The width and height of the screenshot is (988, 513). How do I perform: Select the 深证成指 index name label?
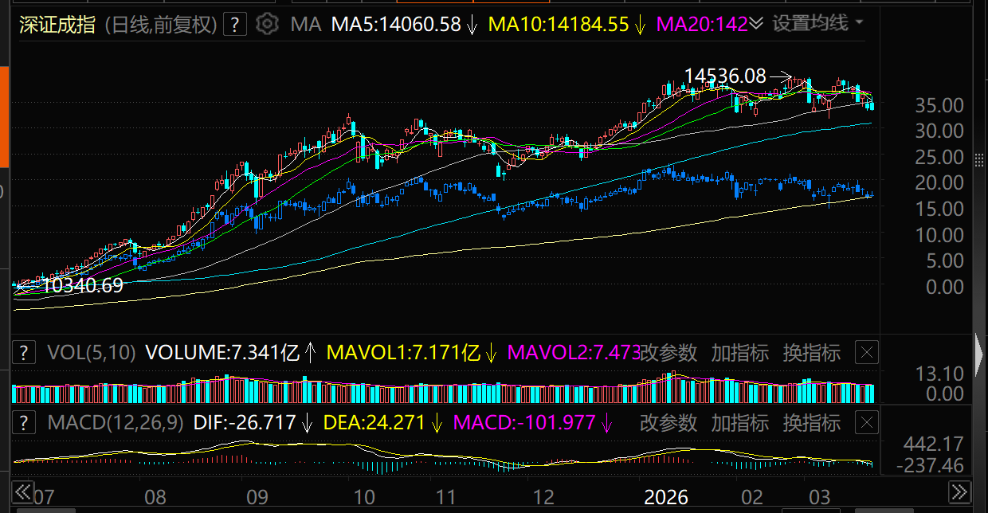(58, 25)
